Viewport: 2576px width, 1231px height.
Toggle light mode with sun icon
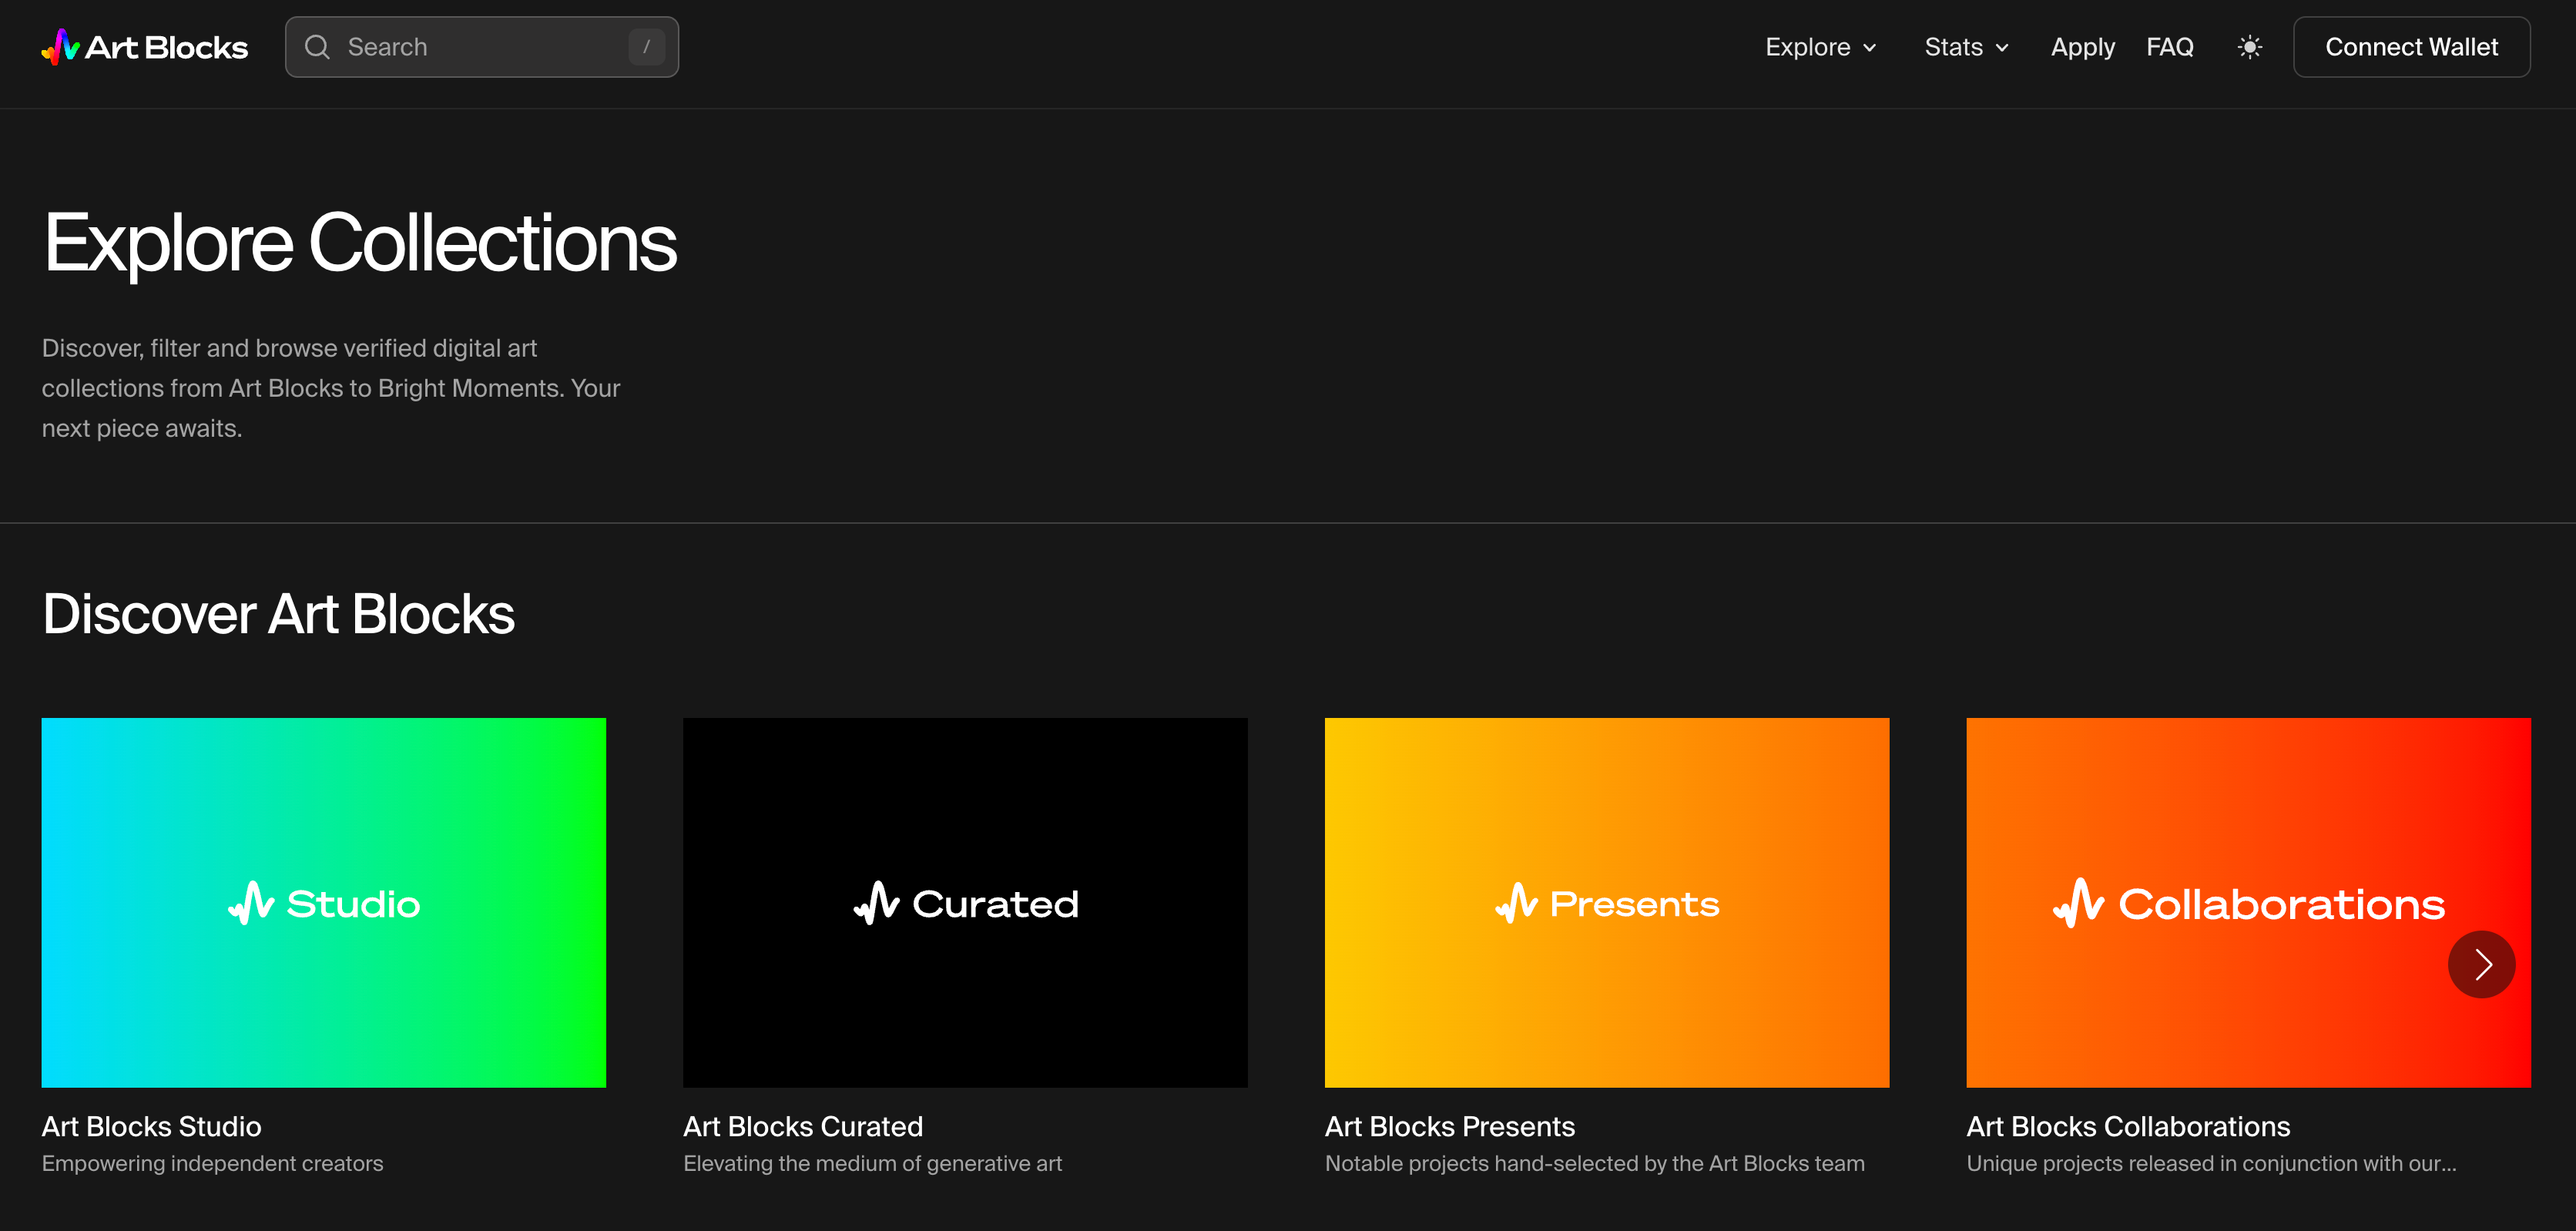(2249, 47)
